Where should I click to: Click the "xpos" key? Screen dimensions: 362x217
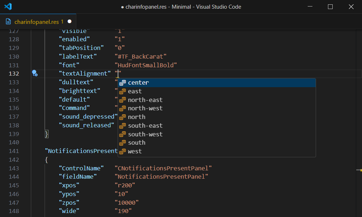69,186
